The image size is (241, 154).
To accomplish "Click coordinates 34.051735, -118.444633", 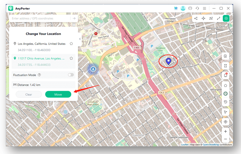I will (x=34, y=65).
